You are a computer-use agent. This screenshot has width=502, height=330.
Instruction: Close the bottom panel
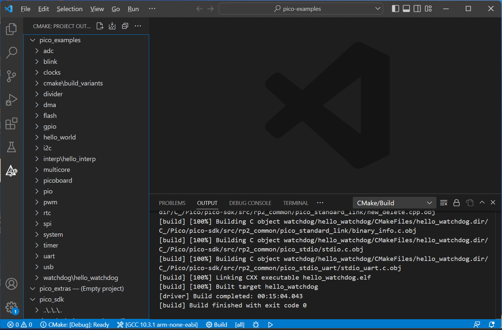pyautogui.click(x=493, y=203)
